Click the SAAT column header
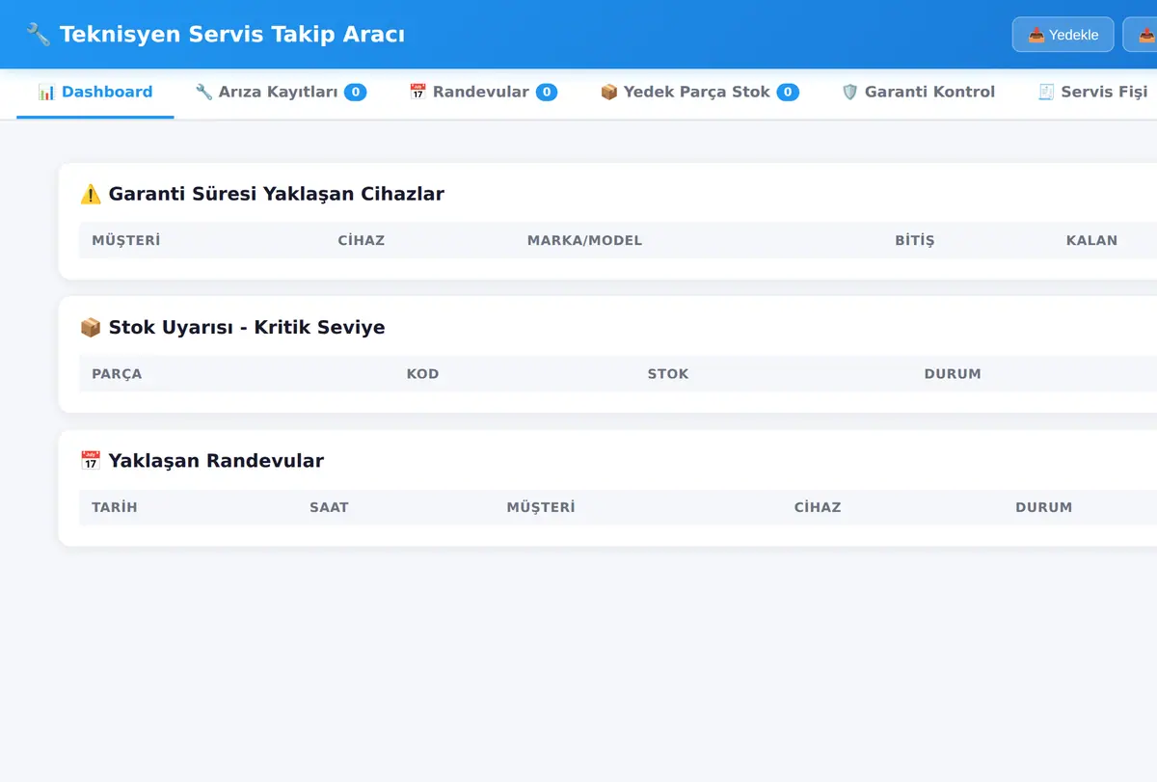Image resolution: width=1157 pixels, height=782 pixels. (330, 507)
